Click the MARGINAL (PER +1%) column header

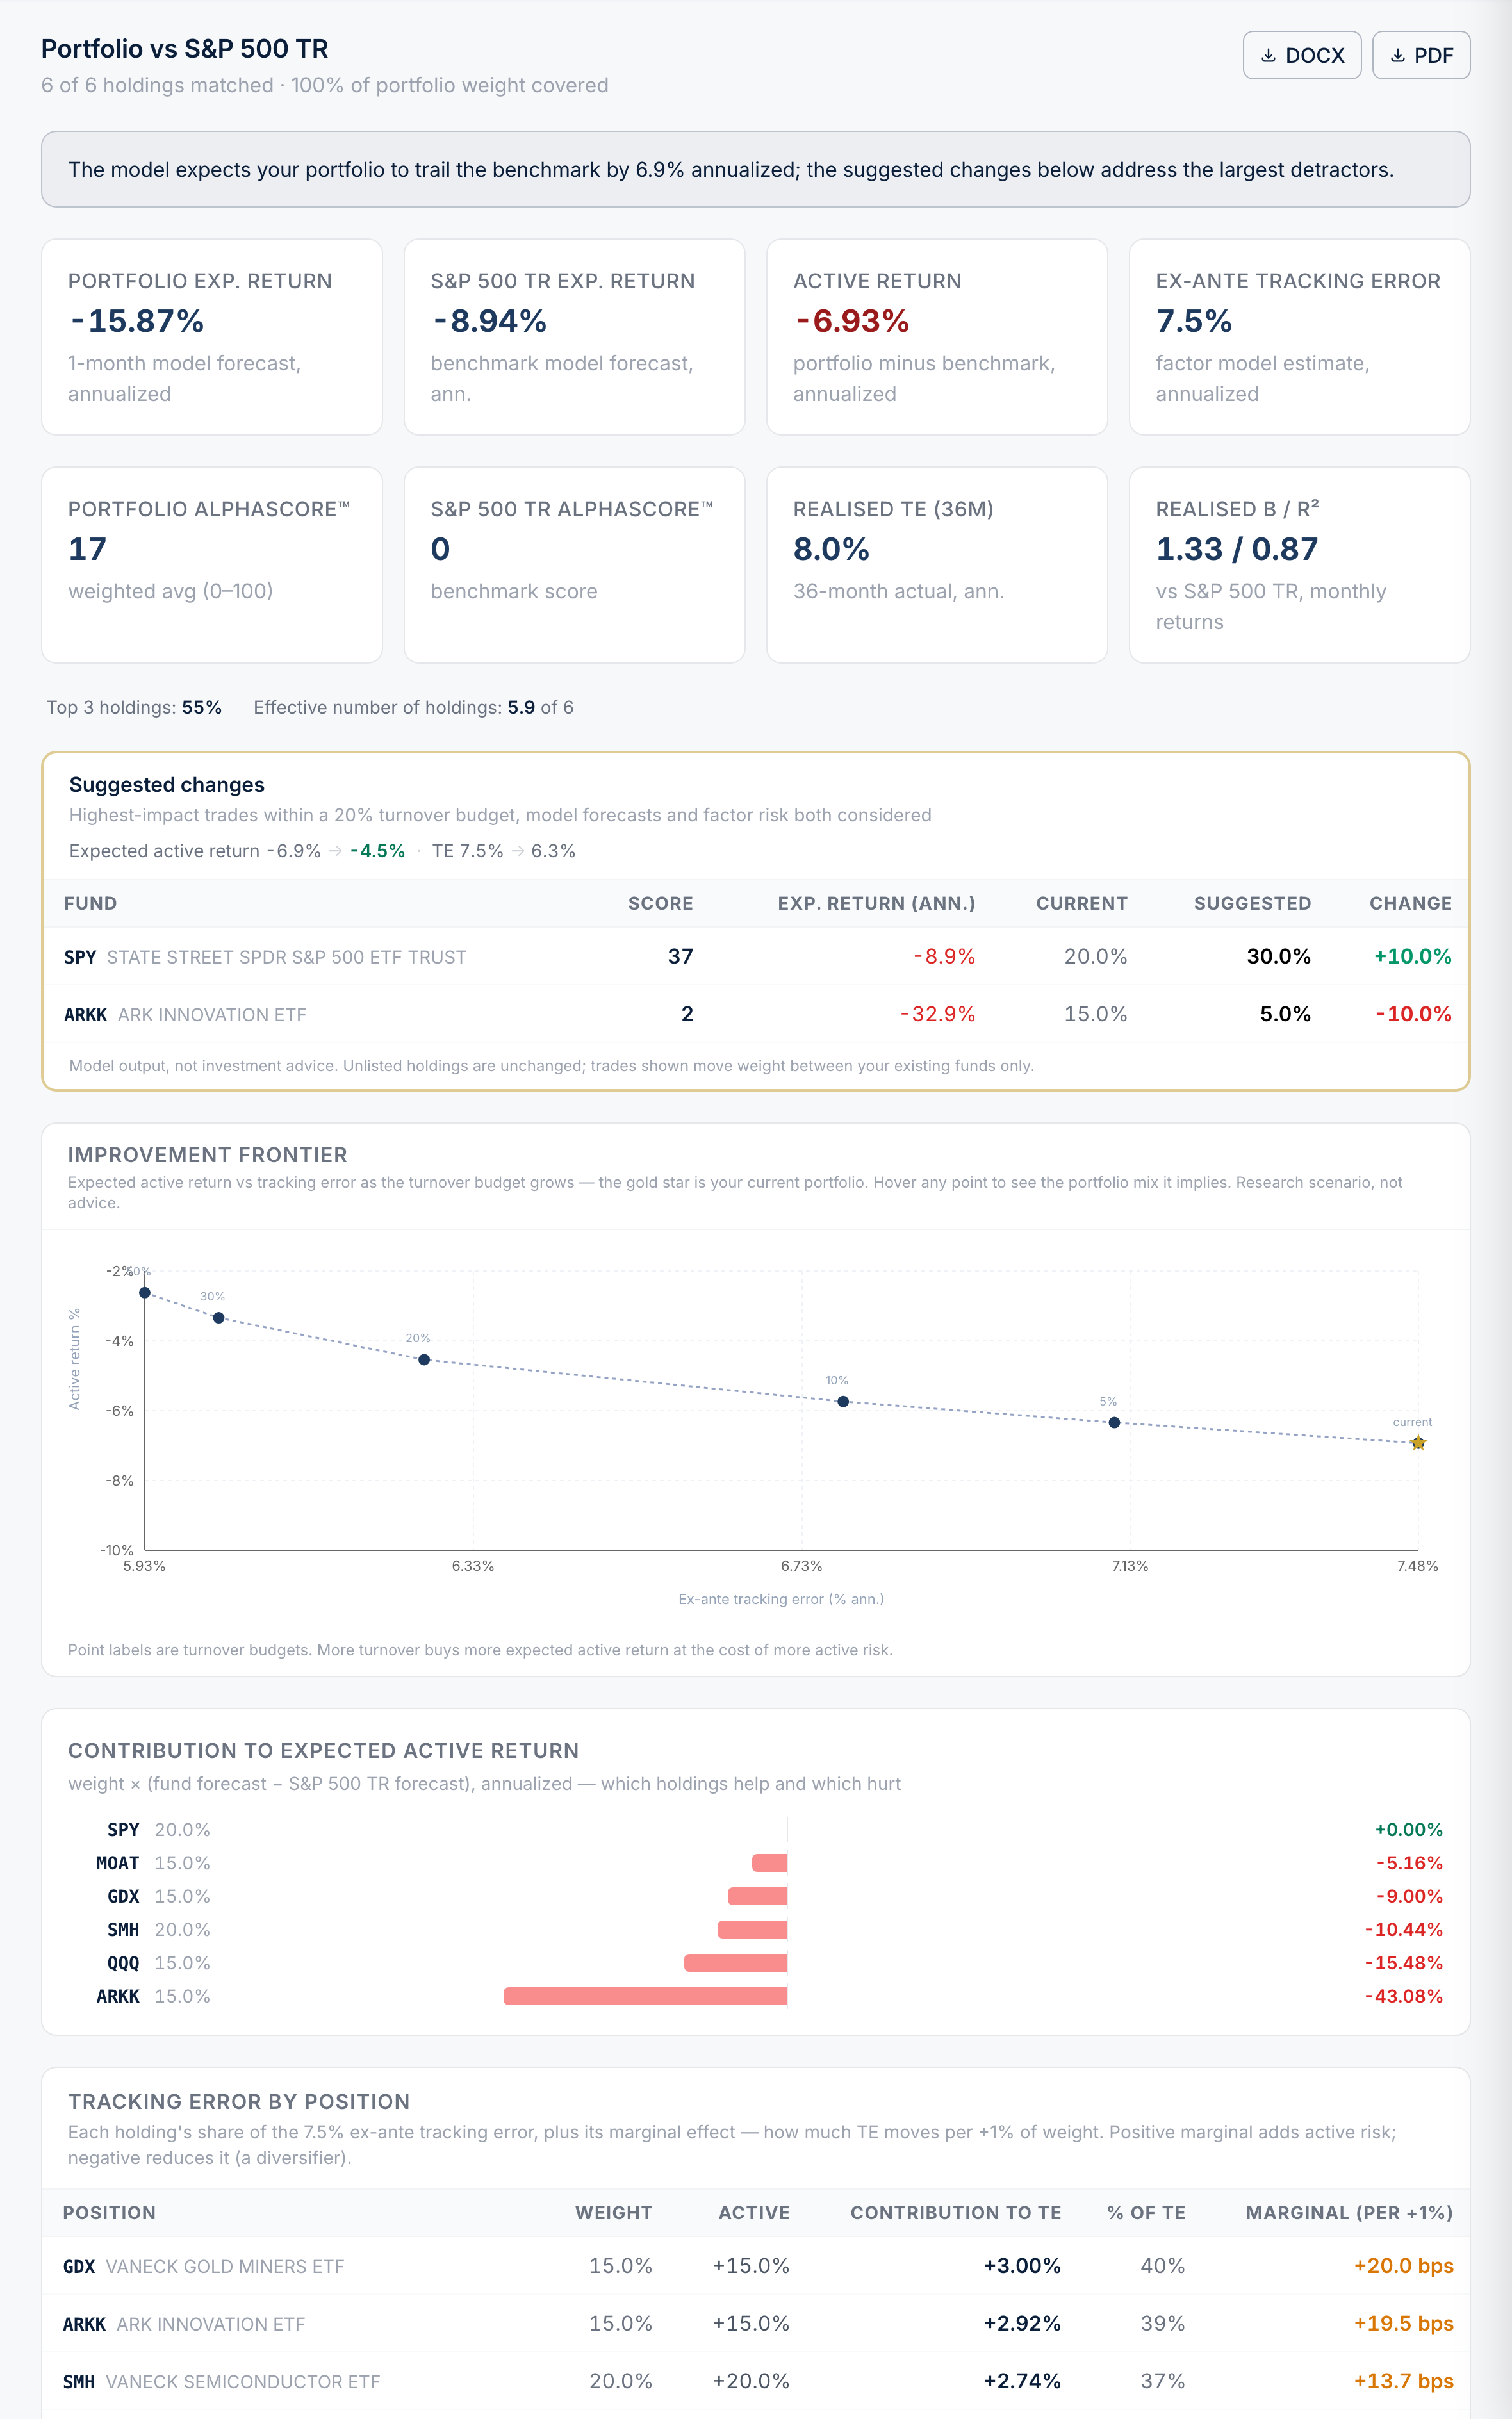point(1349,2213)
